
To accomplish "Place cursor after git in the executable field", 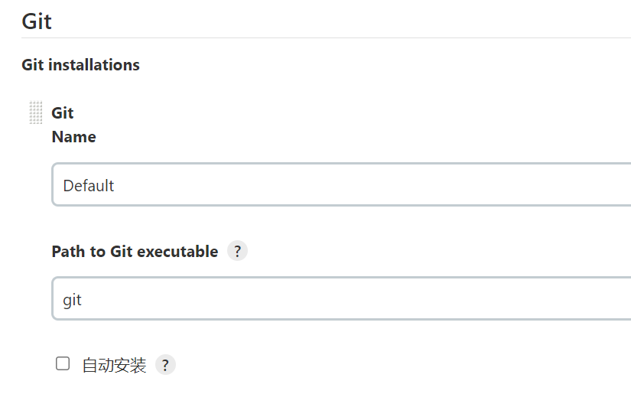I will point(83,301).
